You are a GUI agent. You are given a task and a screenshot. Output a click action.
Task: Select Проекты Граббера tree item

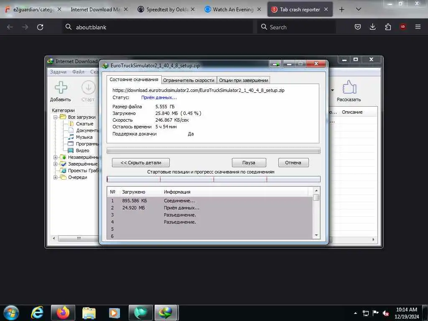(83, 171)
